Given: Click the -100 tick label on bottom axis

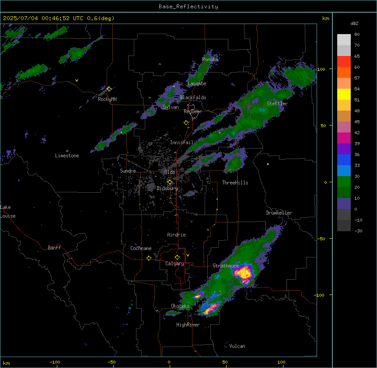Looking at the screenshot, I should [x=55, y=362].
